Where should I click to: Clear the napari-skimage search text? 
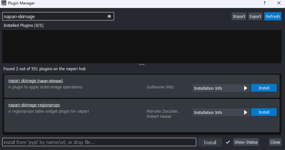tap(109, 16)
